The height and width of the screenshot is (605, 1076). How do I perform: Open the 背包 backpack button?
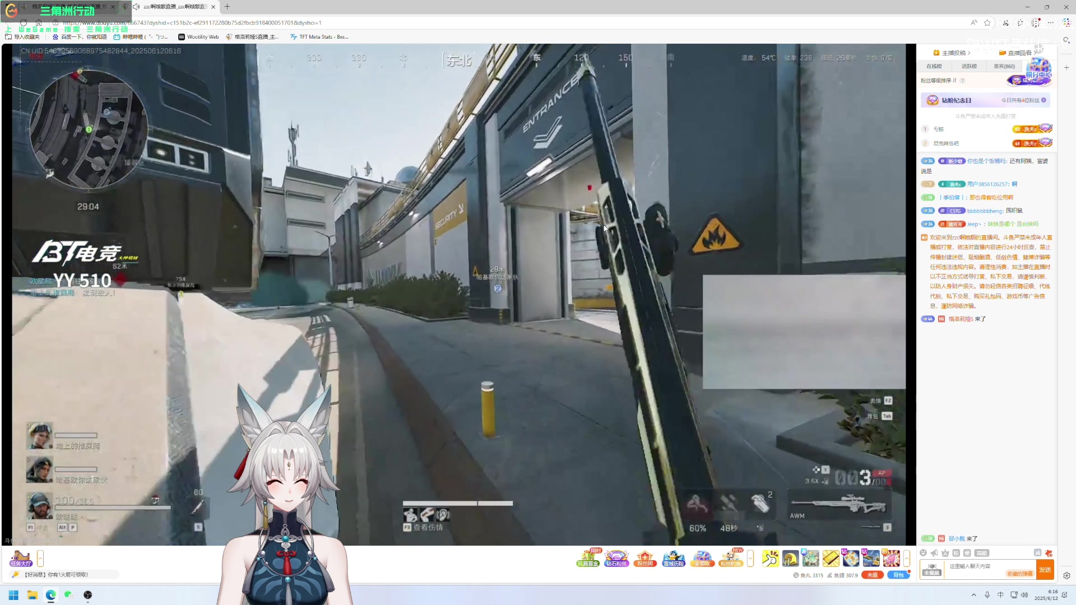898,575
